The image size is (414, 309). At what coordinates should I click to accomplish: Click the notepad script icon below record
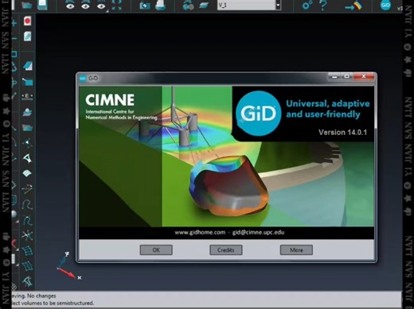27,36
